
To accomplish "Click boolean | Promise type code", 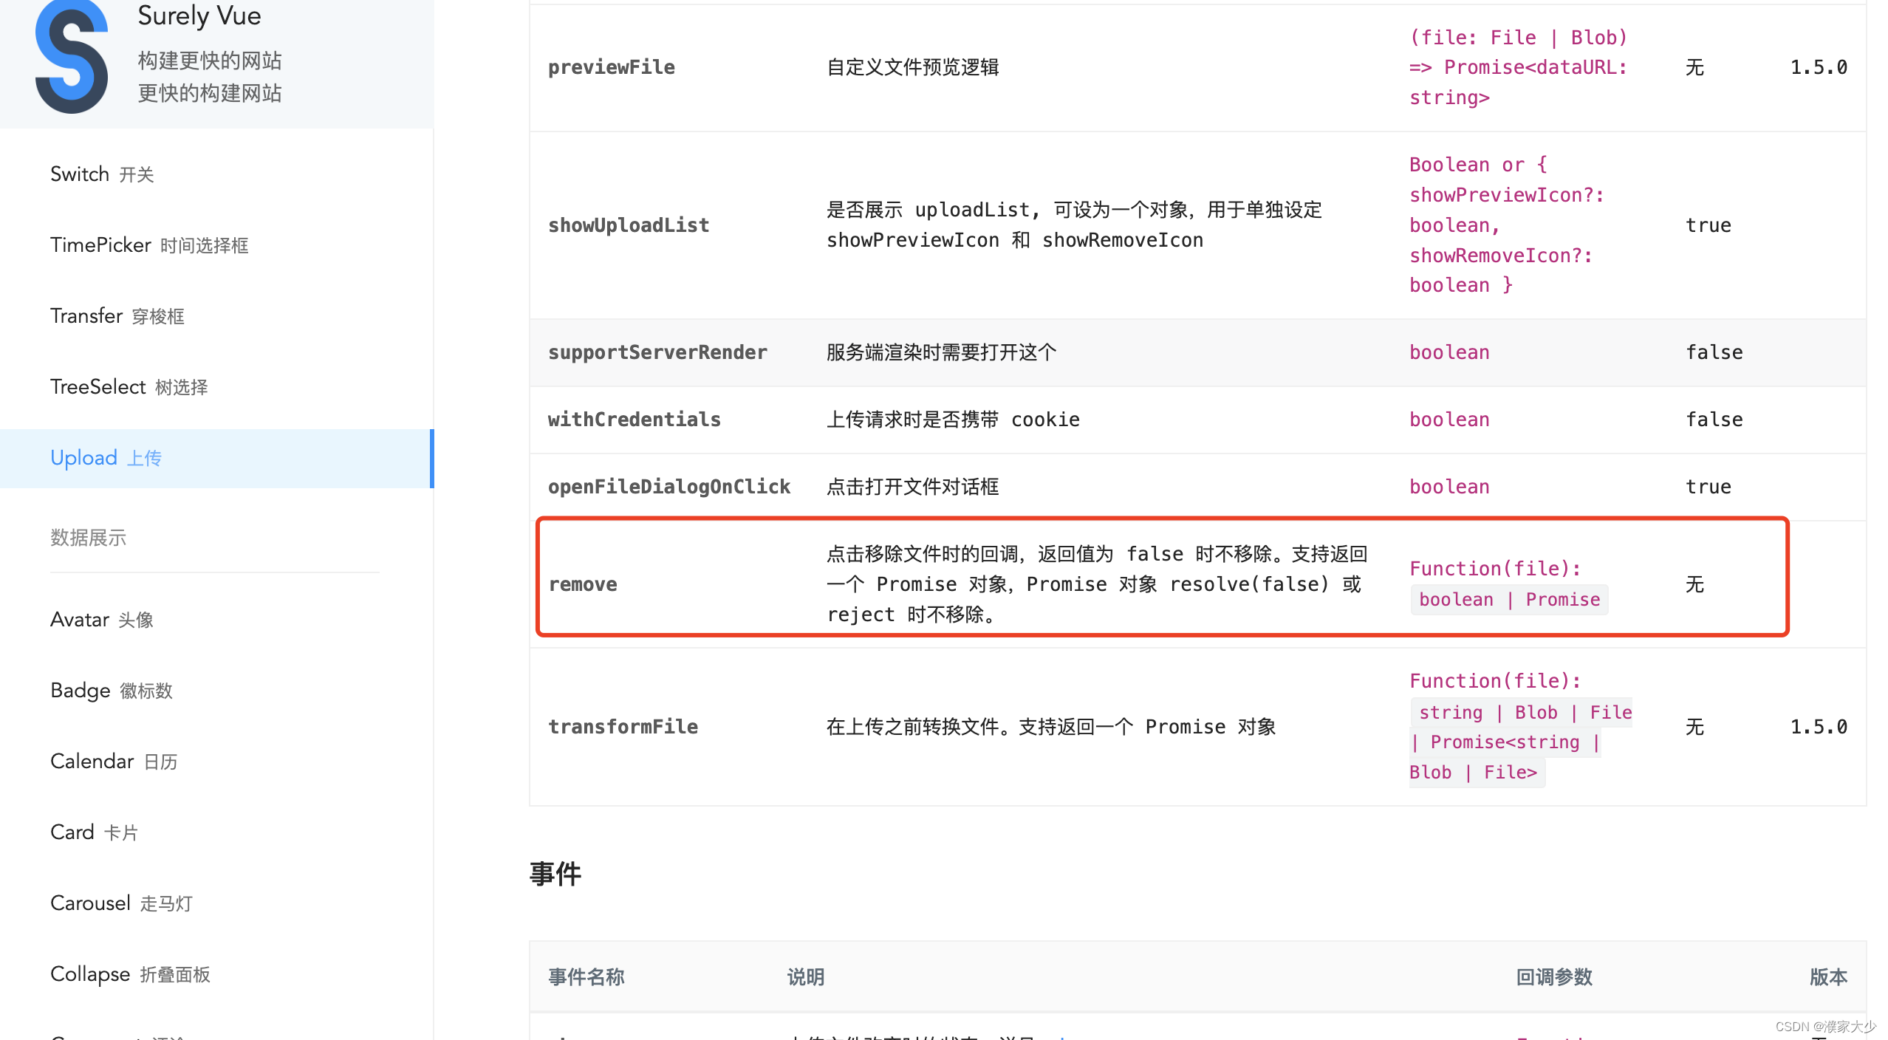I will click(1509, 599).
